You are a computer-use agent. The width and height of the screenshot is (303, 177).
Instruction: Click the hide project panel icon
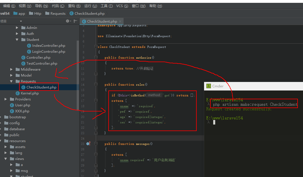click(x=75, y=21)
